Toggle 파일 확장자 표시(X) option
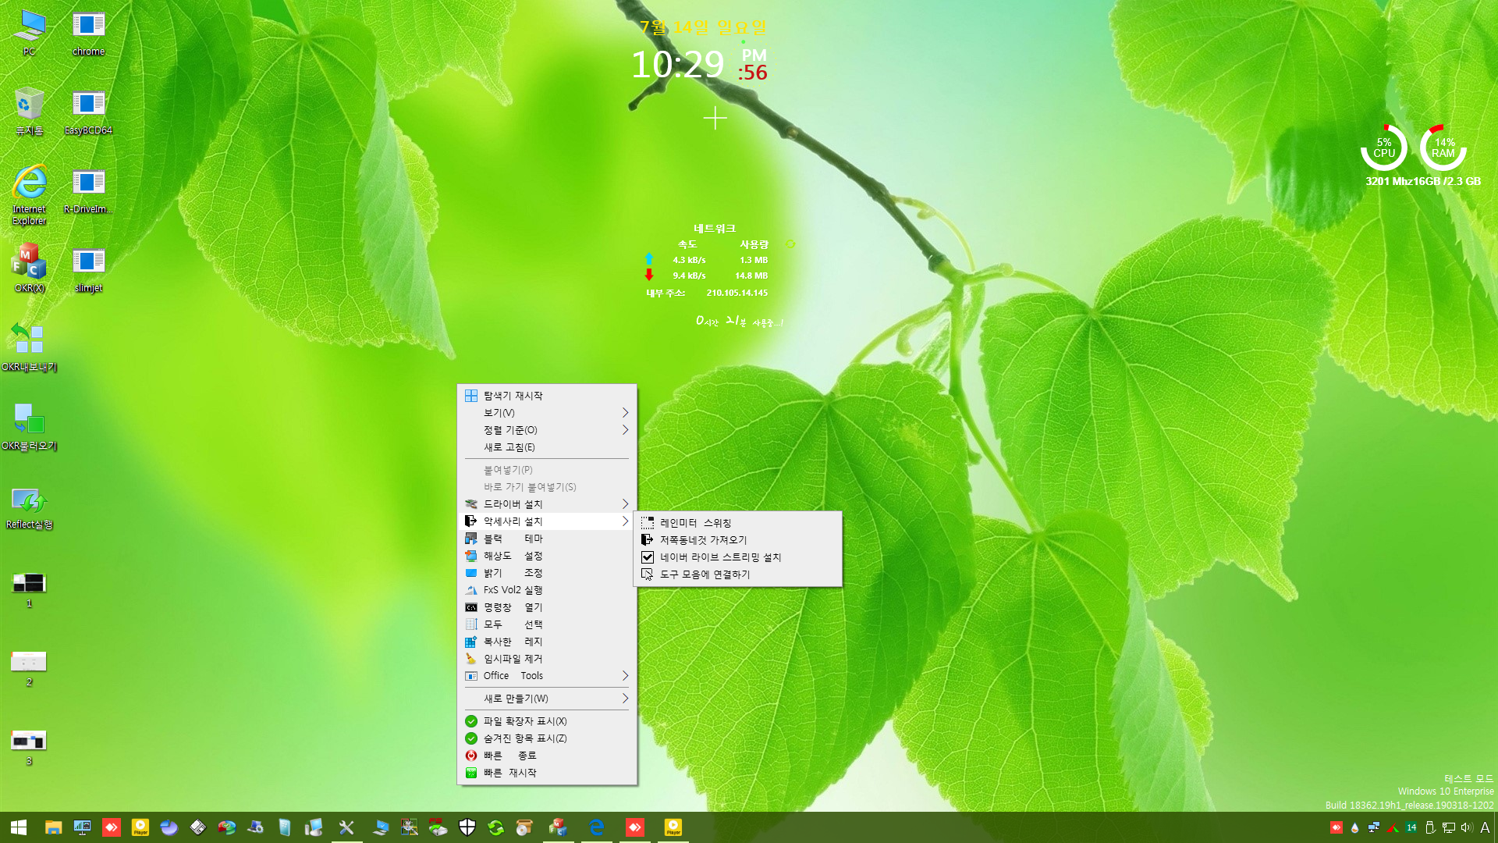1498x843 pixels. 546,721
